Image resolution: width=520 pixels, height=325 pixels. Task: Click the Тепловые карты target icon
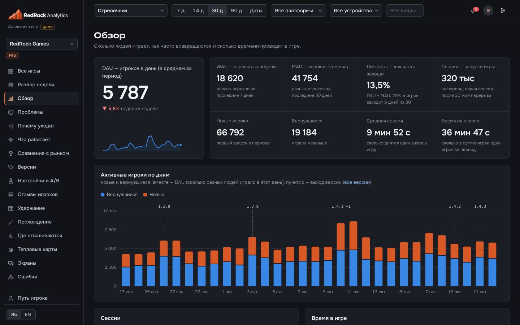click(x=11, y=250)
